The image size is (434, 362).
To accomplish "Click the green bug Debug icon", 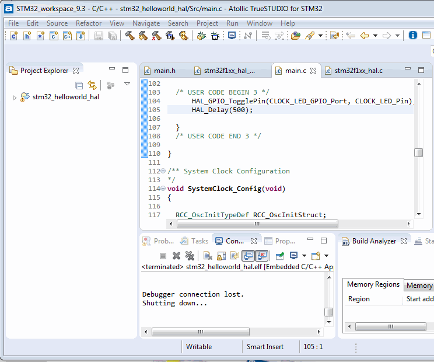I will [201, 36].
